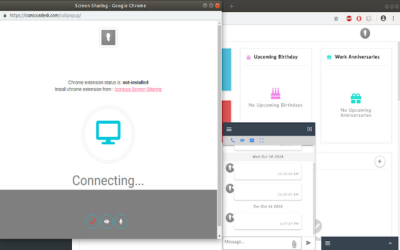Click the call popup address bar URL

point(45,16)
